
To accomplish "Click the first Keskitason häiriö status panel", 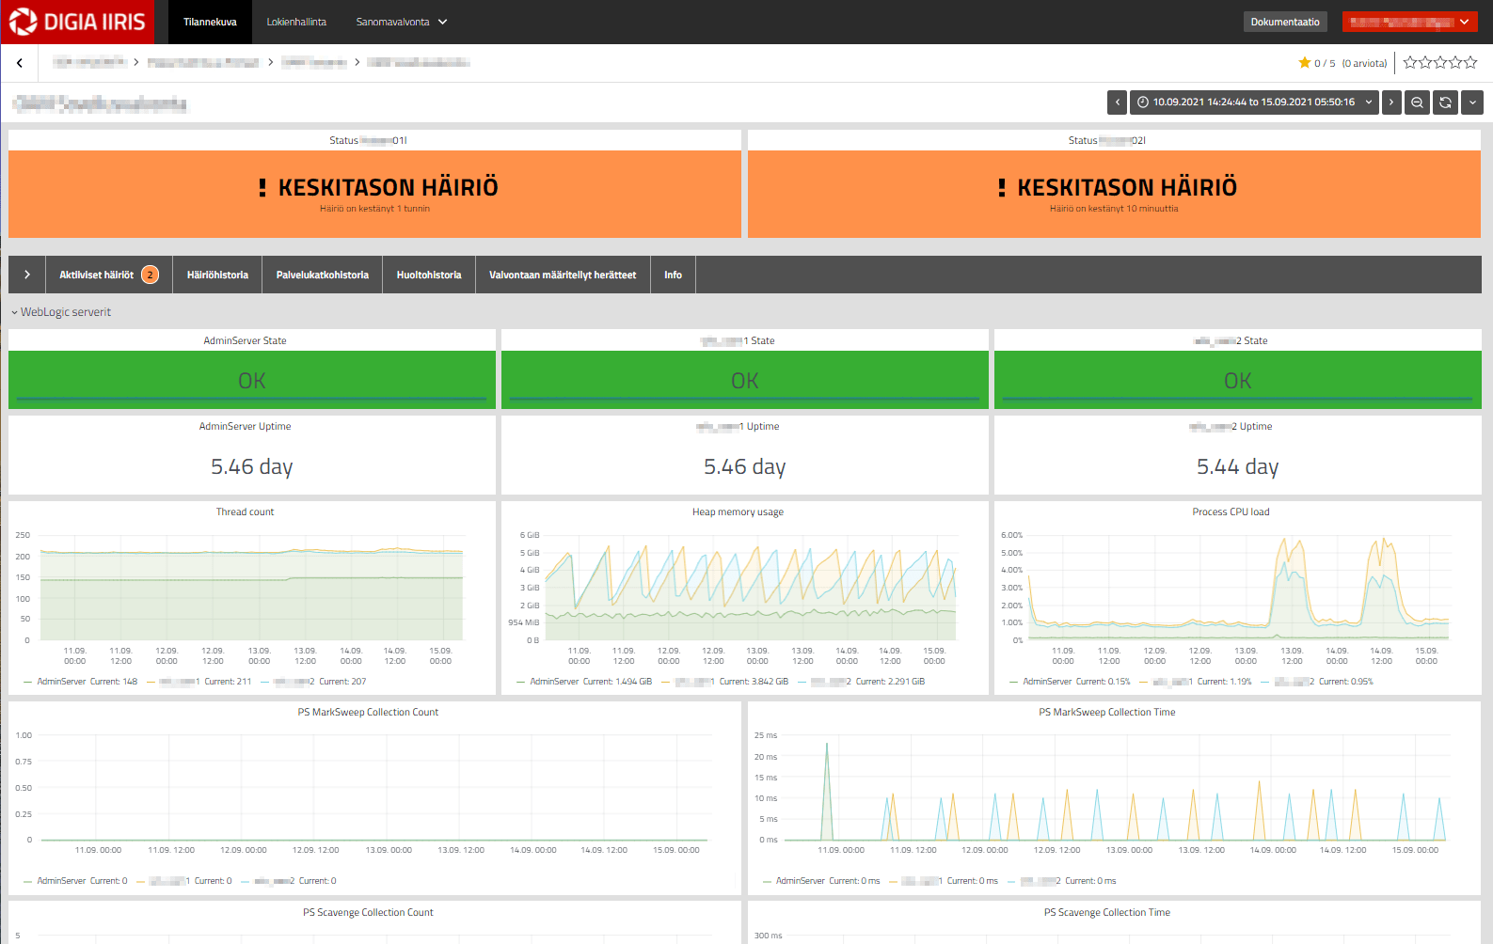I will (x=374, y=194).
